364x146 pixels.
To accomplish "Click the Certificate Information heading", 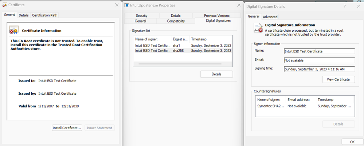I will (x=42, y=31).
